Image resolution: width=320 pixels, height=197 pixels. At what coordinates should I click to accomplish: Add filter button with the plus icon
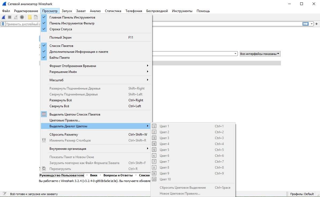coord(317,24)
